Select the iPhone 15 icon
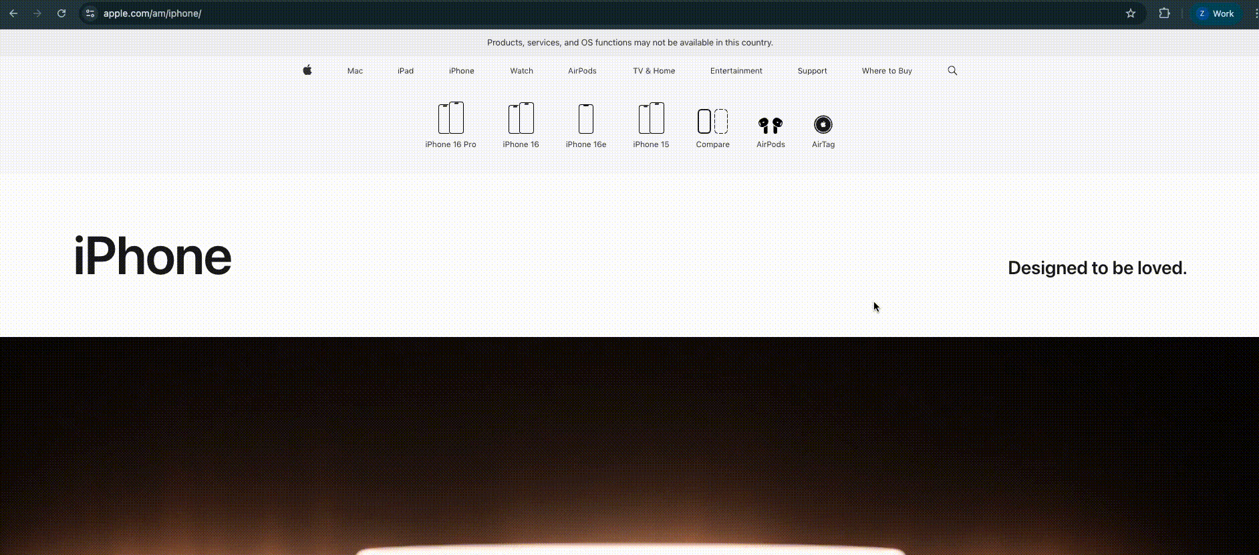The width and height of the screenshot is (1259, 555). tap(651, 118)
